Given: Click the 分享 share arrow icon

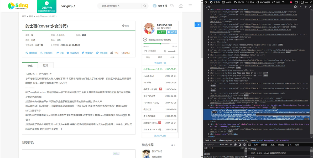Looking at the screenshot, I should point(57,53).
